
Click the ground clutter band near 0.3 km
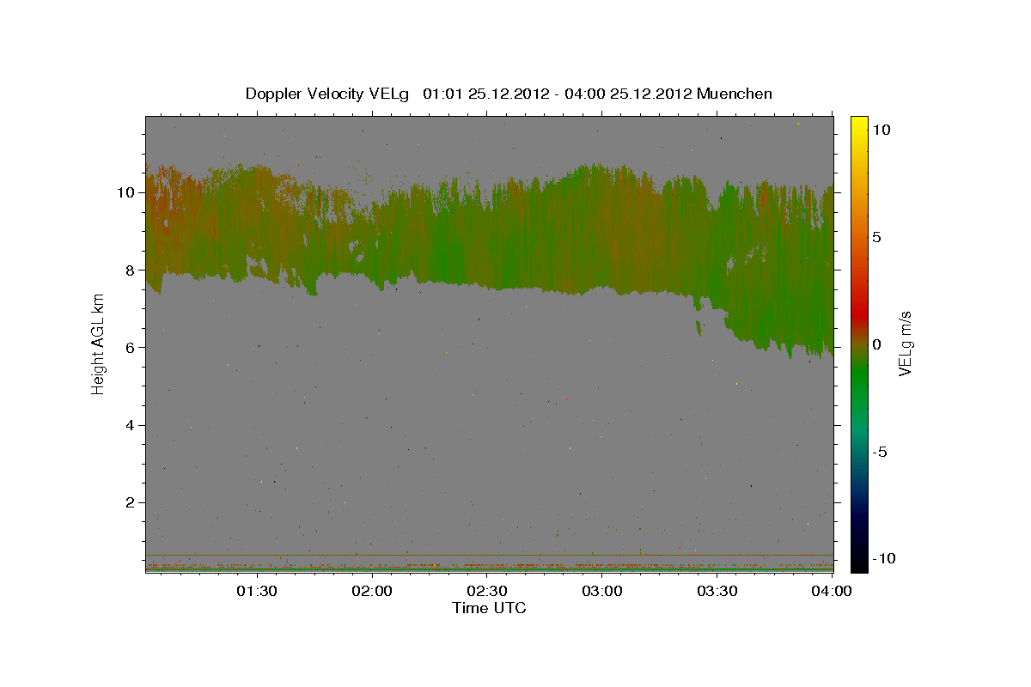point(490,567)
